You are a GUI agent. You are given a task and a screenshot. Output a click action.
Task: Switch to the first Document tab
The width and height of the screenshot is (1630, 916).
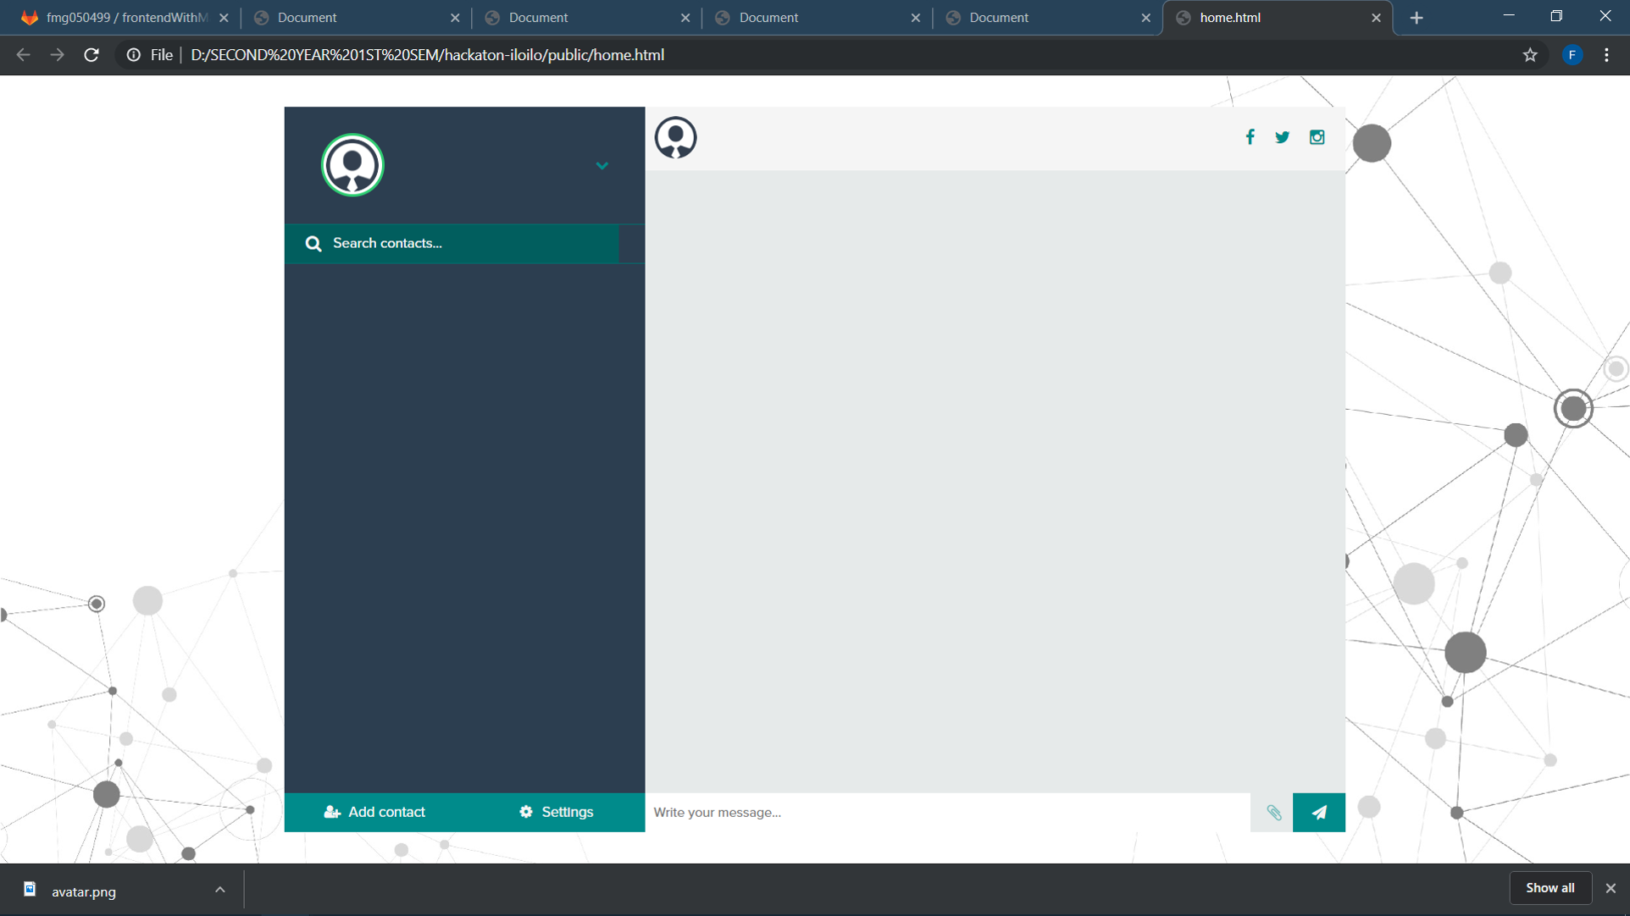point(356,18)
